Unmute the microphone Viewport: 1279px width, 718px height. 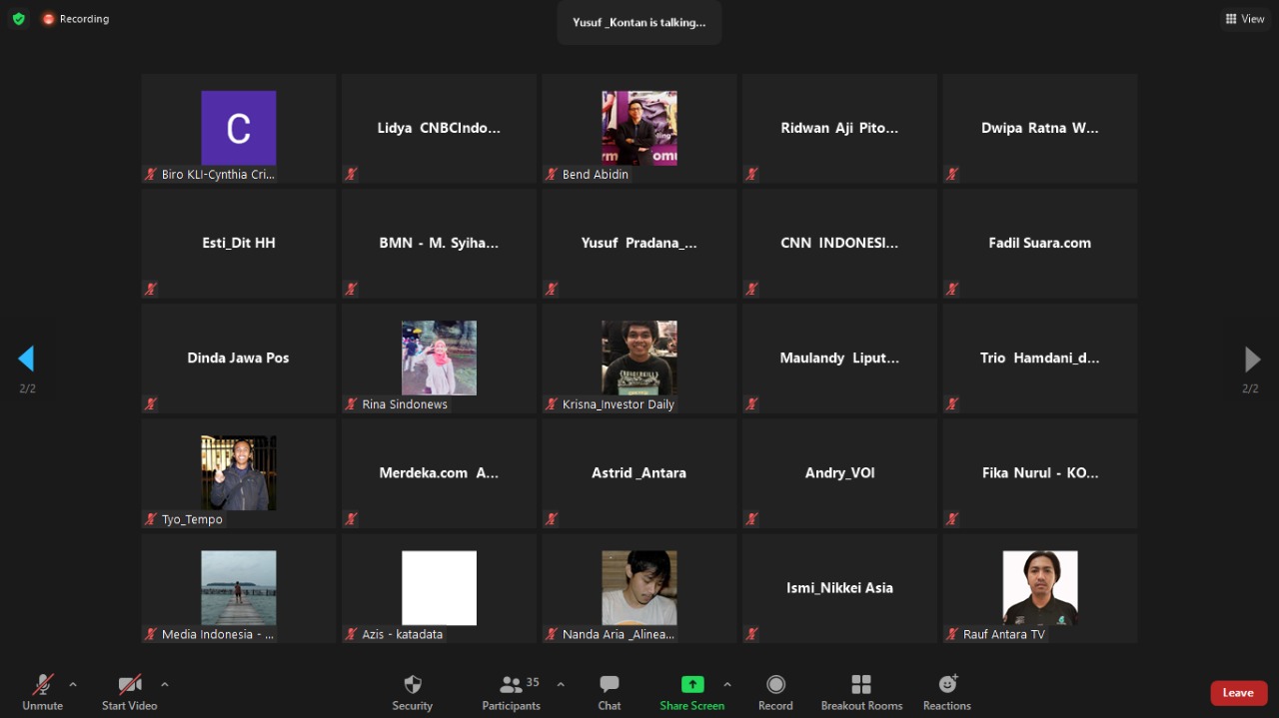(x=43, y=685)
